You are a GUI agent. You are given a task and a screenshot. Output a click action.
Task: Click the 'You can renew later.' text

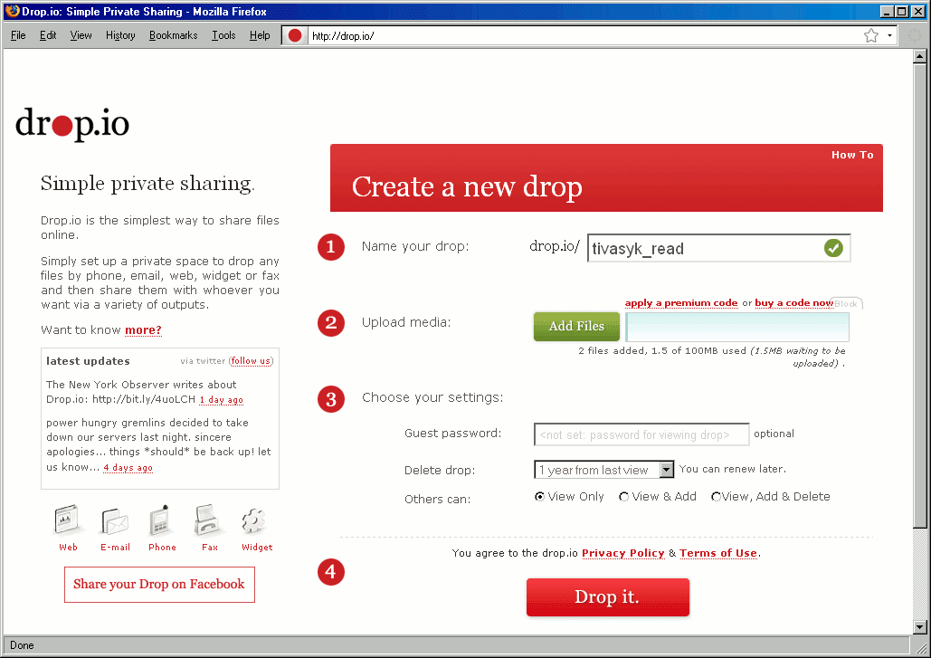pyautogui.click(x=732, y=469)
